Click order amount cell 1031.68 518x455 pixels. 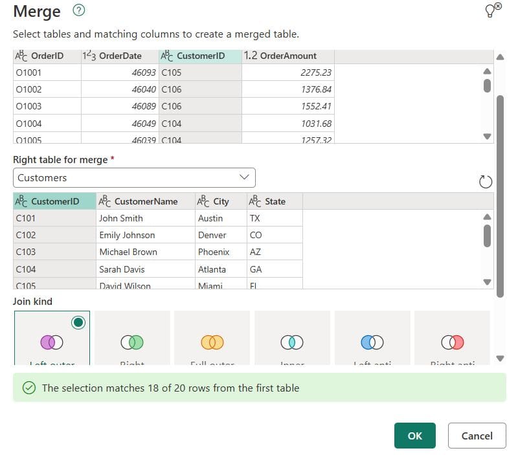coord(288,124)
